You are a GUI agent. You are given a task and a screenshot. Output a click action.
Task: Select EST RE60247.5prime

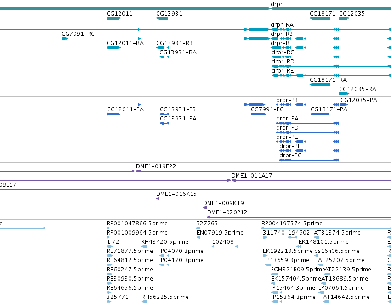pos(130,270)
